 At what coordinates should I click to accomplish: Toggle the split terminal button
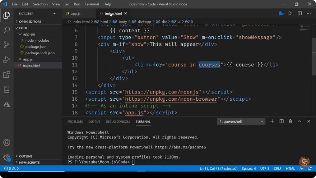tap(281, 121)
